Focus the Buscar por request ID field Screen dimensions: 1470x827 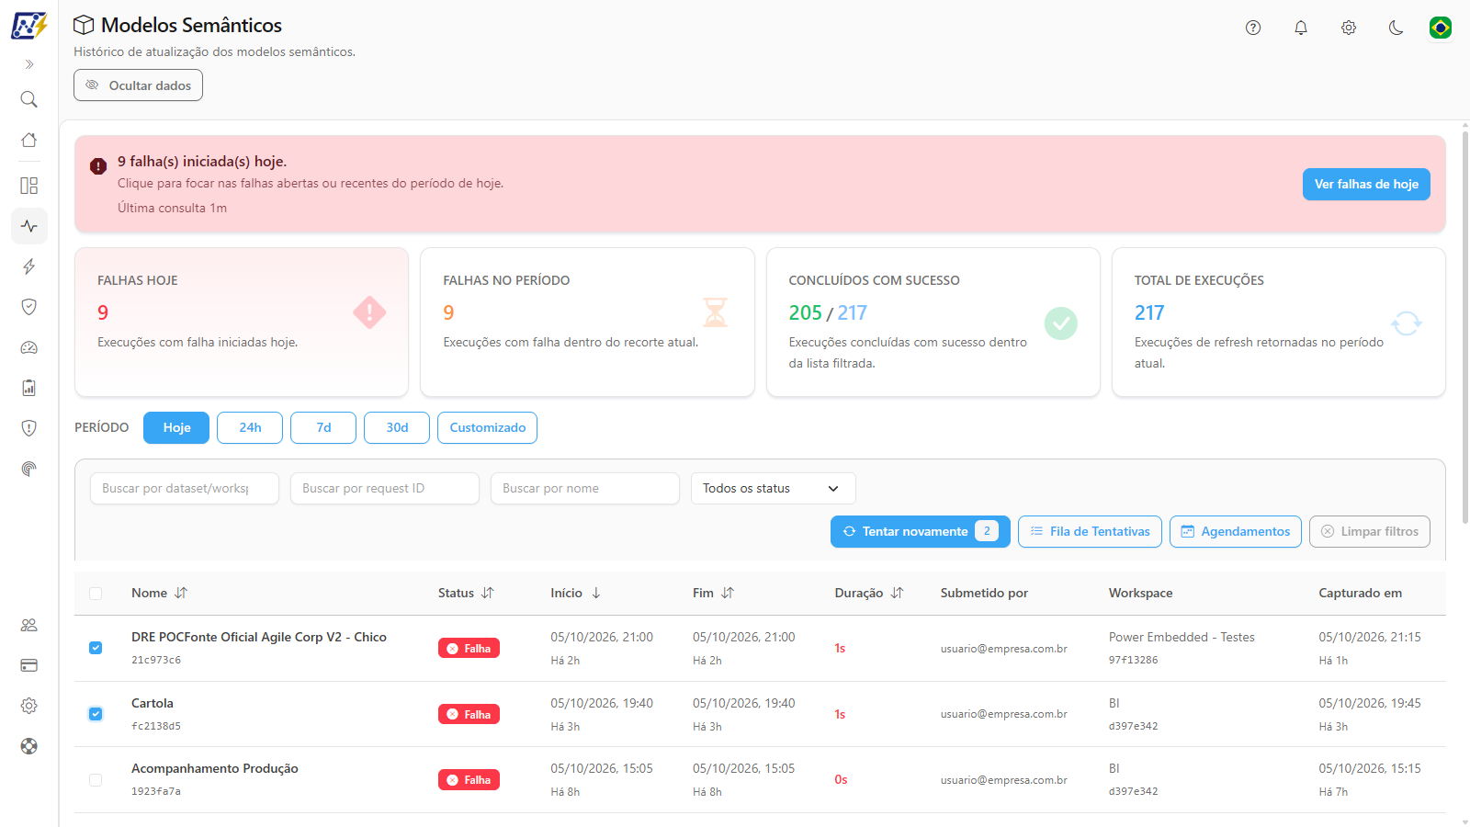(x=385, y=489)
